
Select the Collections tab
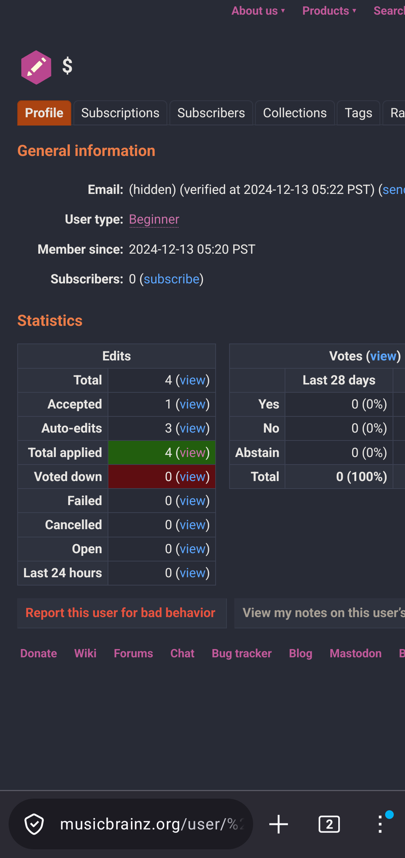point(295,113)
